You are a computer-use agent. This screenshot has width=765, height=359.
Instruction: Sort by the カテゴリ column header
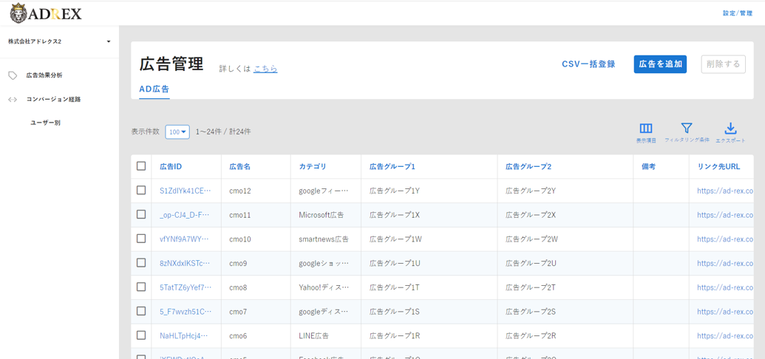[312, 166]
